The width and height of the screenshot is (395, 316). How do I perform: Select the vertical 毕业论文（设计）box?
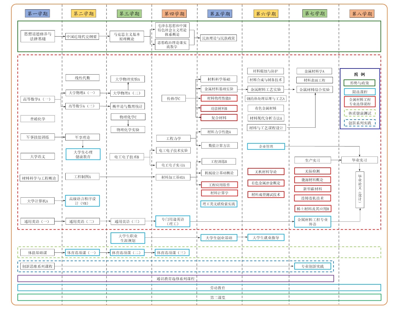(360, 190)
